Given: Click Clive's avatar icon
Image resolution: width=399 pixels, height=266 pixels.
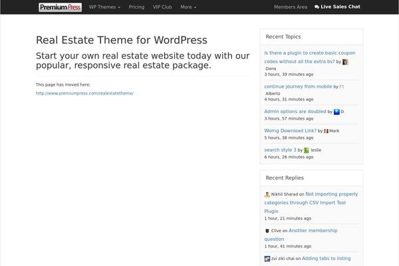Looking at the screenshot, I should pos(267,231).
